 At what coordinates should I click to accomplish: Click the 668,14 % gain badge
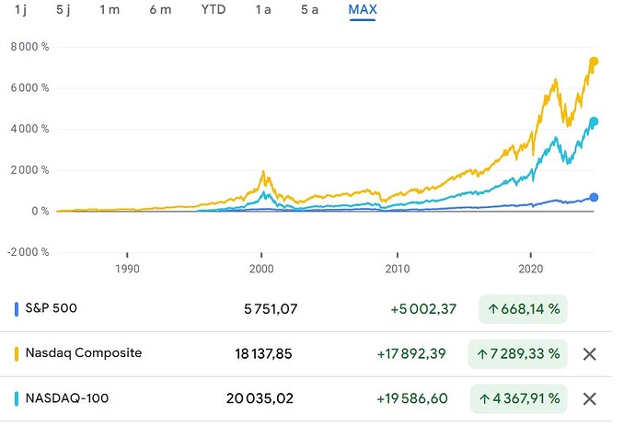click(523, 309)
